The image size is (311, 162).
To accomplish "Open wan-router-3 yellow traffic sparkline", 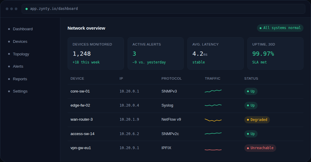I will point(213,120).
